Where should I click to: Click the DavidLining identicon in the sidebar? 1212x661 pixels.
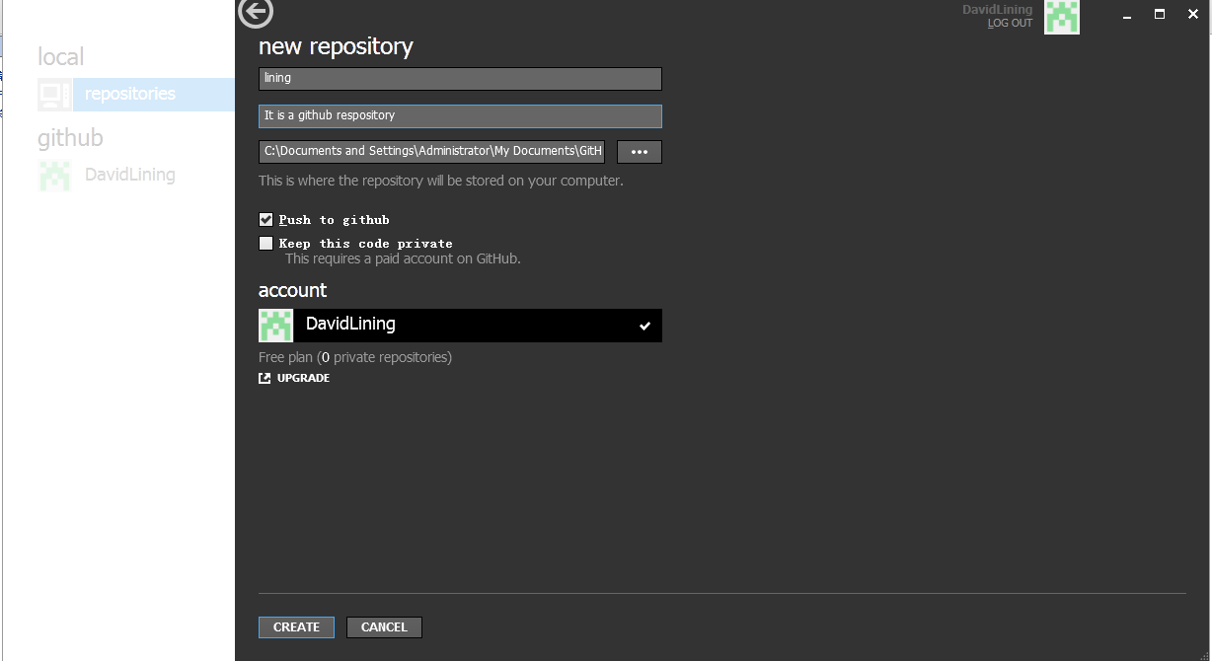tap(54, 175)
